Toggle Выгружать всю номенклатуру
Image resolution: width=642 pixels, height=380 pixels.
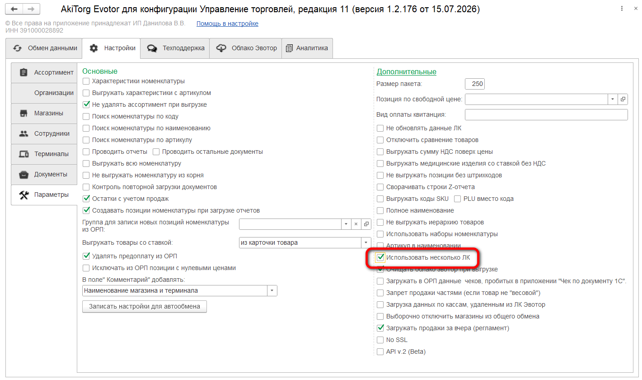86,164
